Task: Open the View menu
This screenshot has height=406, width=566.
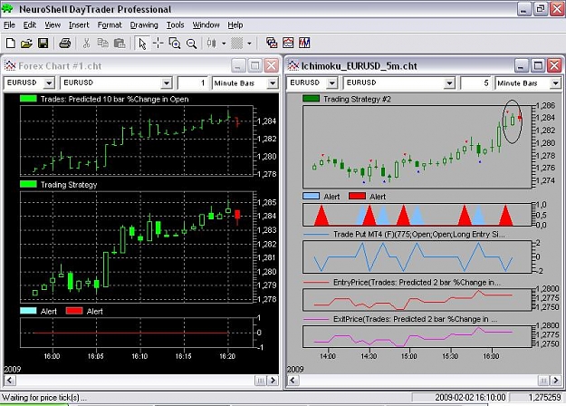Action: (x=53, y=25)
